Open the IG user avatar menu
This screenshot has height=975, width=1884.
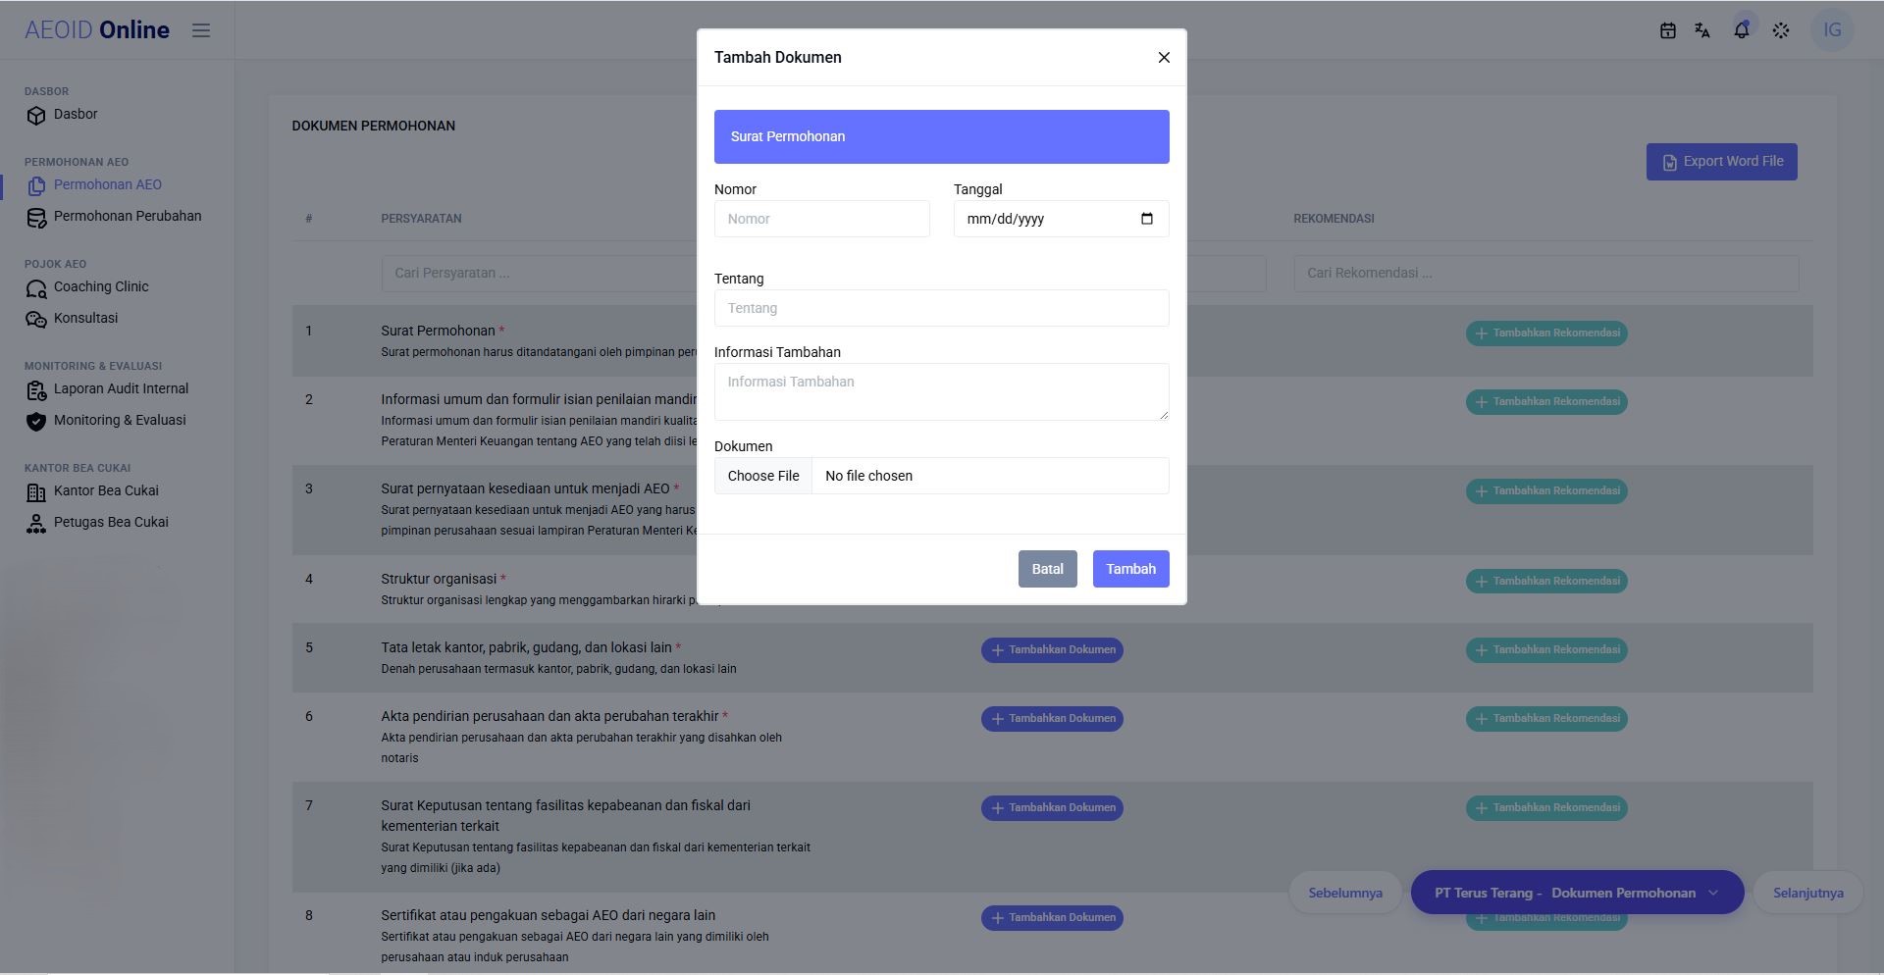point(1832,30)
